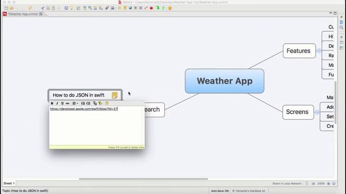Image resolution: width=346 pixels, height=194 pixels.
Task: Open the image insert dropdown arrow
Action: [x=116, y=8]
